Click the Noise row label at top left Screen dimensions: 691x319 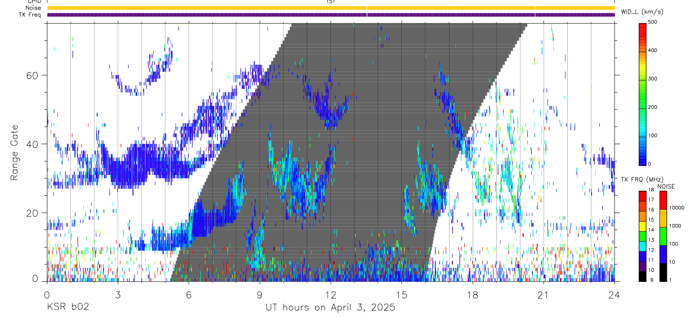click(33, 8)
